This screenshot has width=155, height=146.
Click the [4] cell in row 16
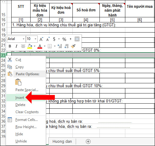coord(86,20)
